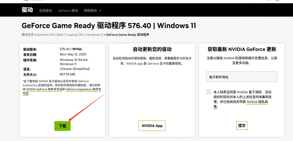Open the NVIDIA GeForce 软件许可证 link
This screenshot has height=141, width=293.
tap(45, 89)
